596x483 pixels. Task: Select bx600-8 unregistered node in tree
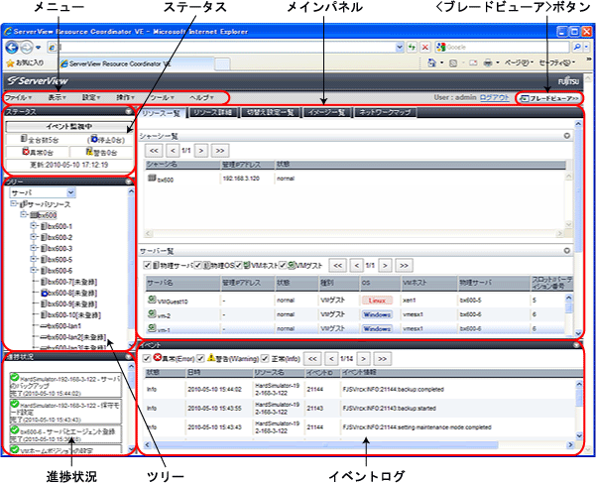point(68,293)
